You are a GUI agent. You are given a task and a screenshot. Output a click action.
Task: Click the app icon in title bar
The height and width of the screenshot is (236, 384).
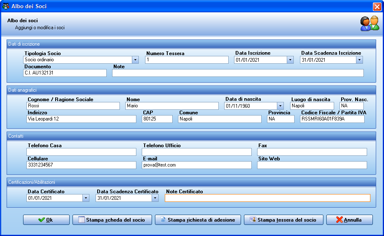6,6
